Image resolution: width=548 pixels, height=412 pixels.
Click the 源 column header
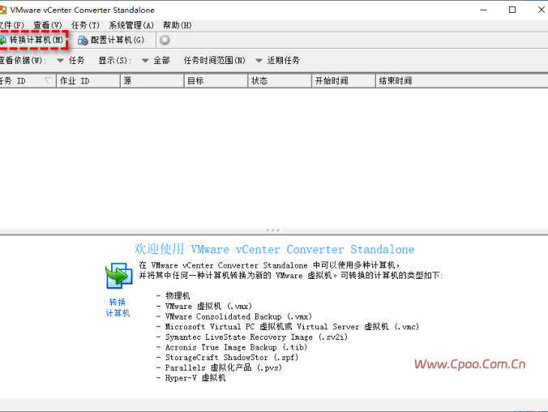point(152,81)
